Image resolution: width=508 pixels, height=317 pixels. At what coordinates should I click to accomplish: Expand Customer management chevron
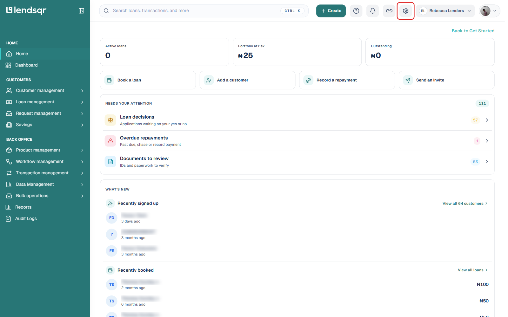tap(82, 91)
